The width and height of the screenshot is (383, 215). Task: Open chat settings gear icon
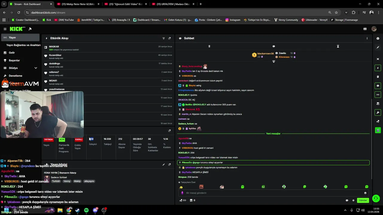[353, 200]
